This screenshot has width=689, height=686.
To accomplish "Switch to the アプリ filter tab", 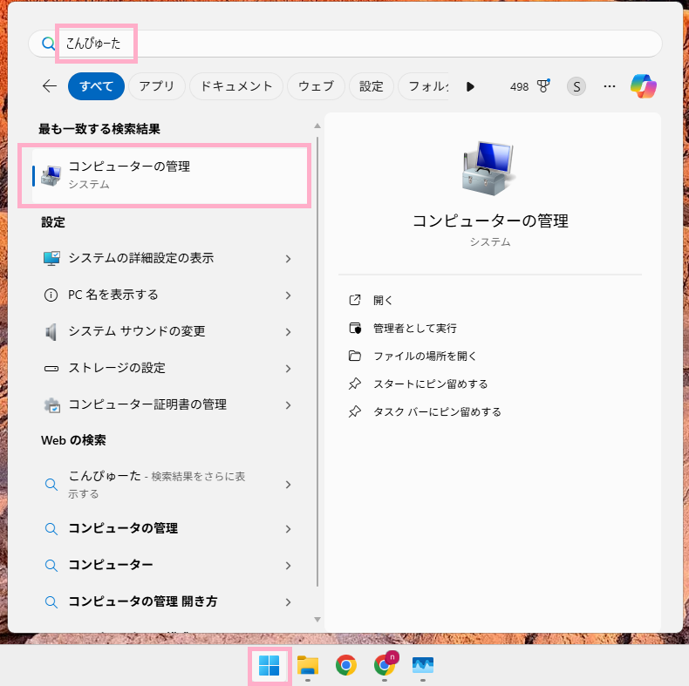I will (157, 86).
